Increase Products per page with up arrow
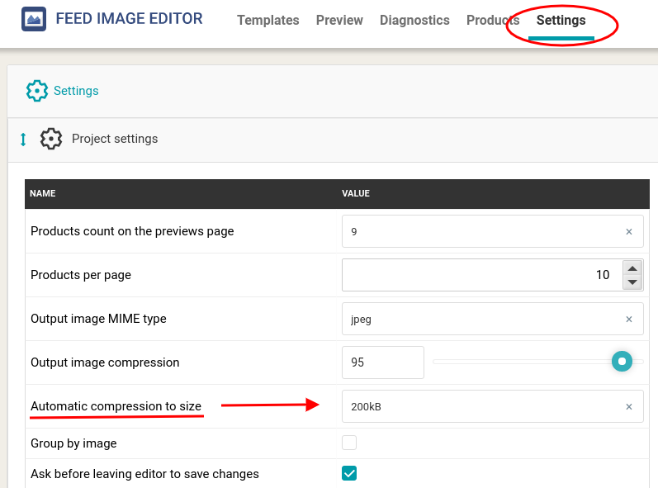This screenshot has width=658, height=488. tap(632, 268)
